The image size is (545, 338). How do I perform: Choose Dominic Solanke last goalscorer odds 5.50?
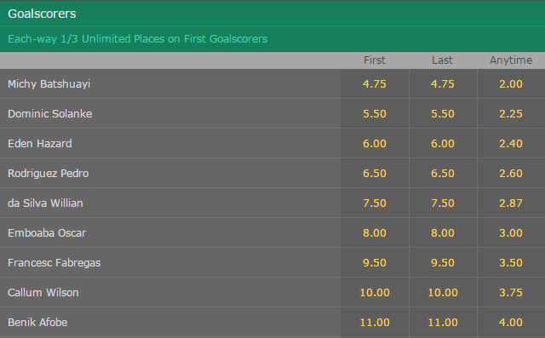coord(443,113)
